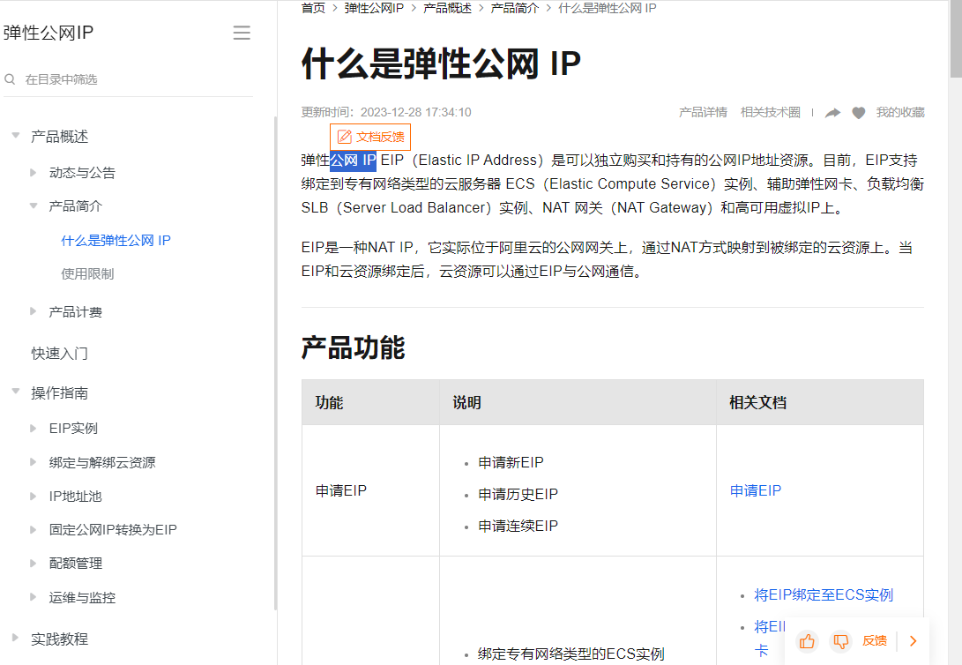Select 产品计费 in sidebar
Viewport: 962px width, 665px height.
pyautogui.click(x=76, y=312)
